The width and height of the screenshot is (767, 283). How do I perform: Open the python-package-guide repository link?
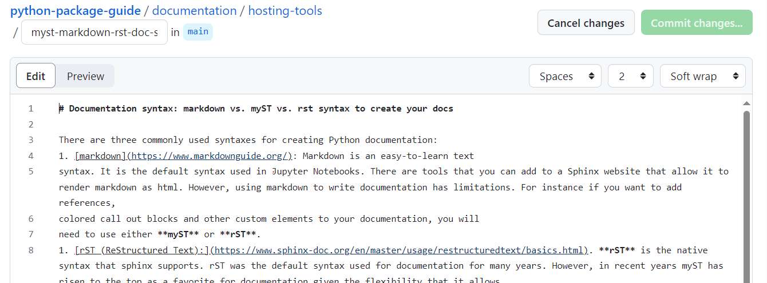(76, 10)
